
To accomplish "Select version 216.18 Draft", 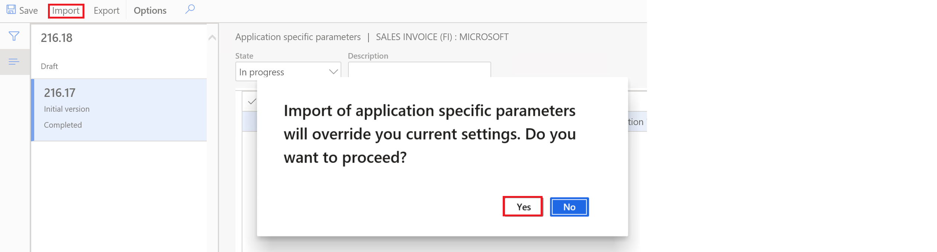I will pos(119,52).
